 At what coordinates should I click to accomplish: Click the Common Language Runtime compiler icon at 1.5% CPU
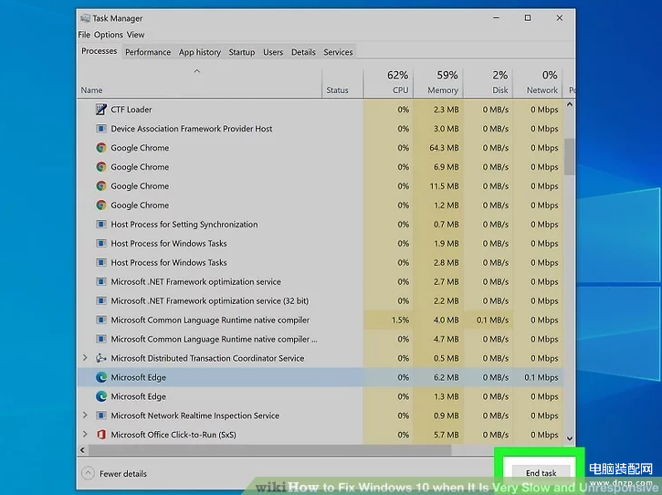coord(101,320)
